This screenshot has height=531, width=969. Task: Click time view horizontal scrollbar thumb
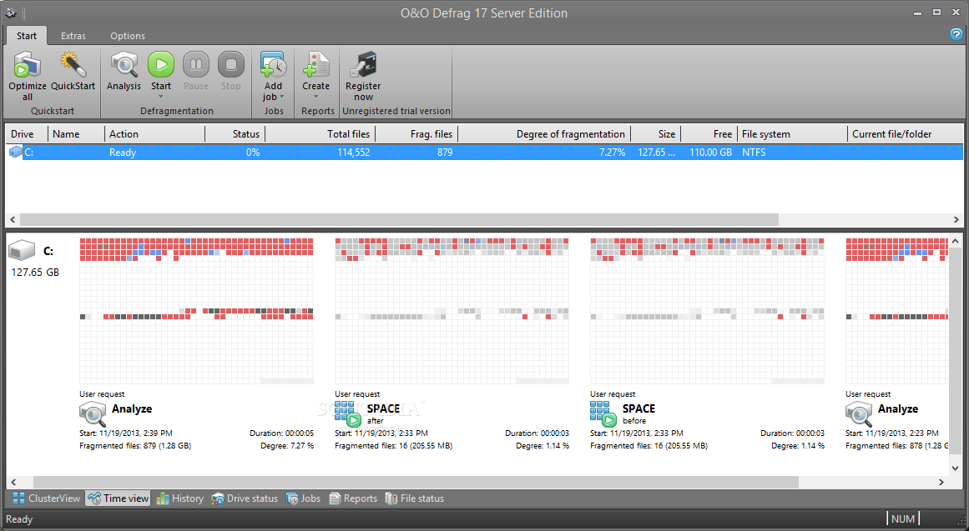click(416, 482)
